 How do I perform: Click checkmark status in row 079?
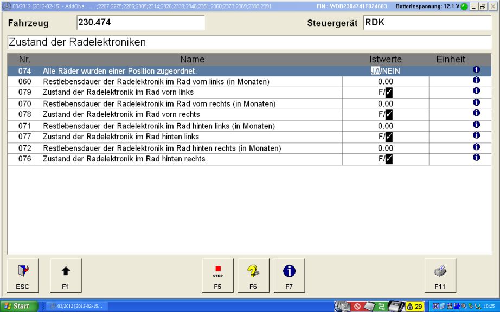[389, 93]
